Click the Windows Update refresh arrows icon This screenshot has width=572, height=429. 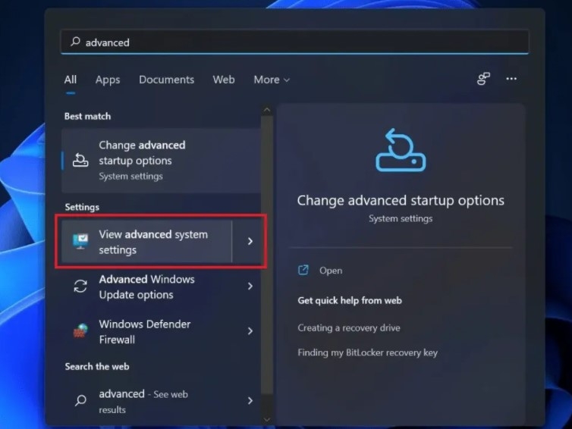80,287
